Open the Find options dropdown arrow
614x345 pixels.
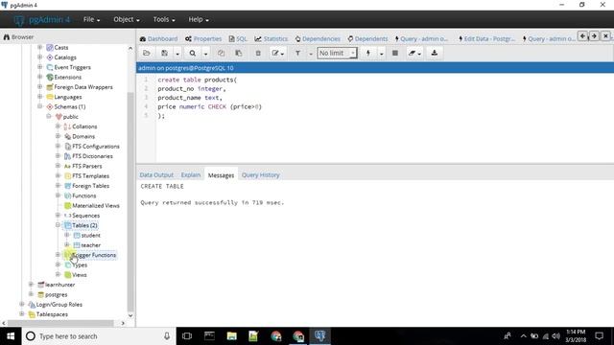pyautogui.click(x=205, y=54)
